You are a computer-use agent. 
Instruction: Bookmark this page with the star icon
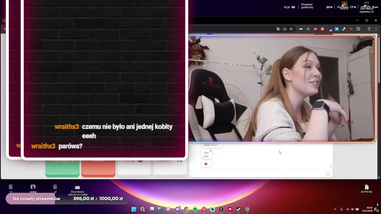(x=291, y=29)
